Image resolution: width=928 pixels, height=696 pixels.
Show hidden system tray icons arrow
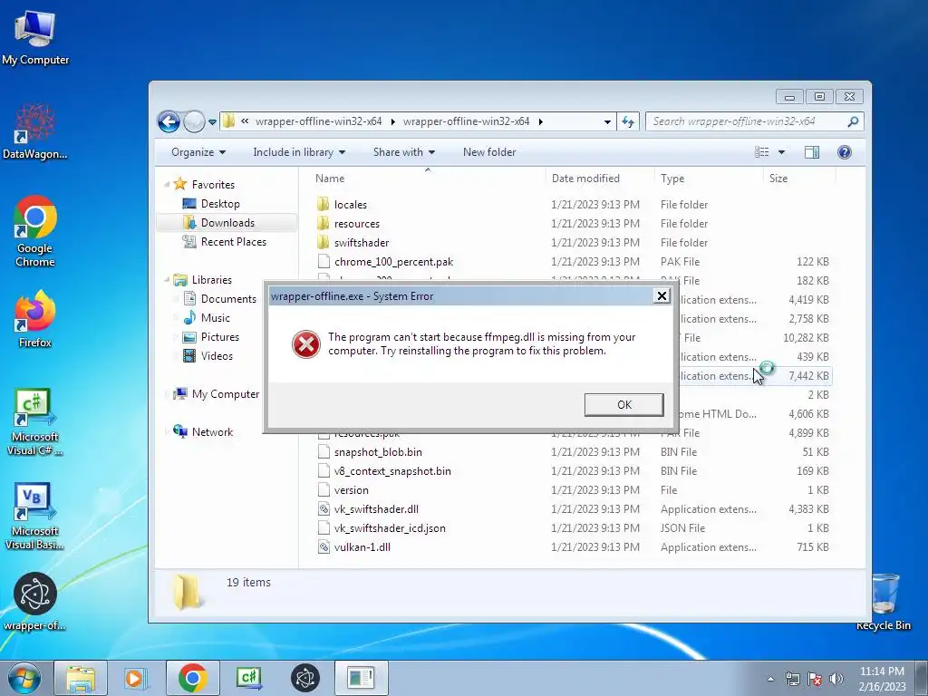click(770, 679)
